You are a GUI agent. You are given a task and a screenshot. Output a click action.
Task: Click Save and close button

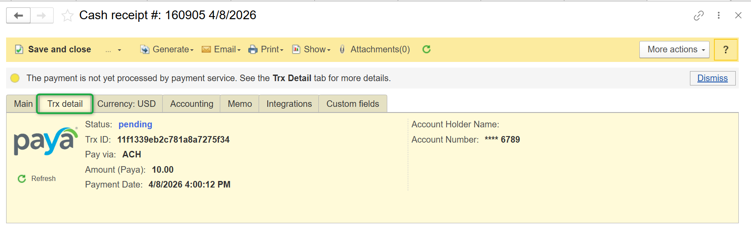click(x=54, y=49)
